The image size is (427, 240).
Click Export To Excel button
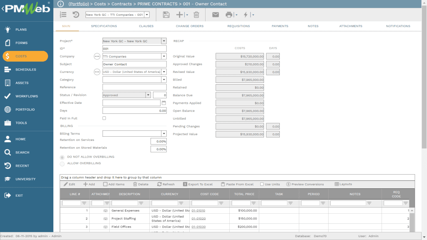click(198, 184)
